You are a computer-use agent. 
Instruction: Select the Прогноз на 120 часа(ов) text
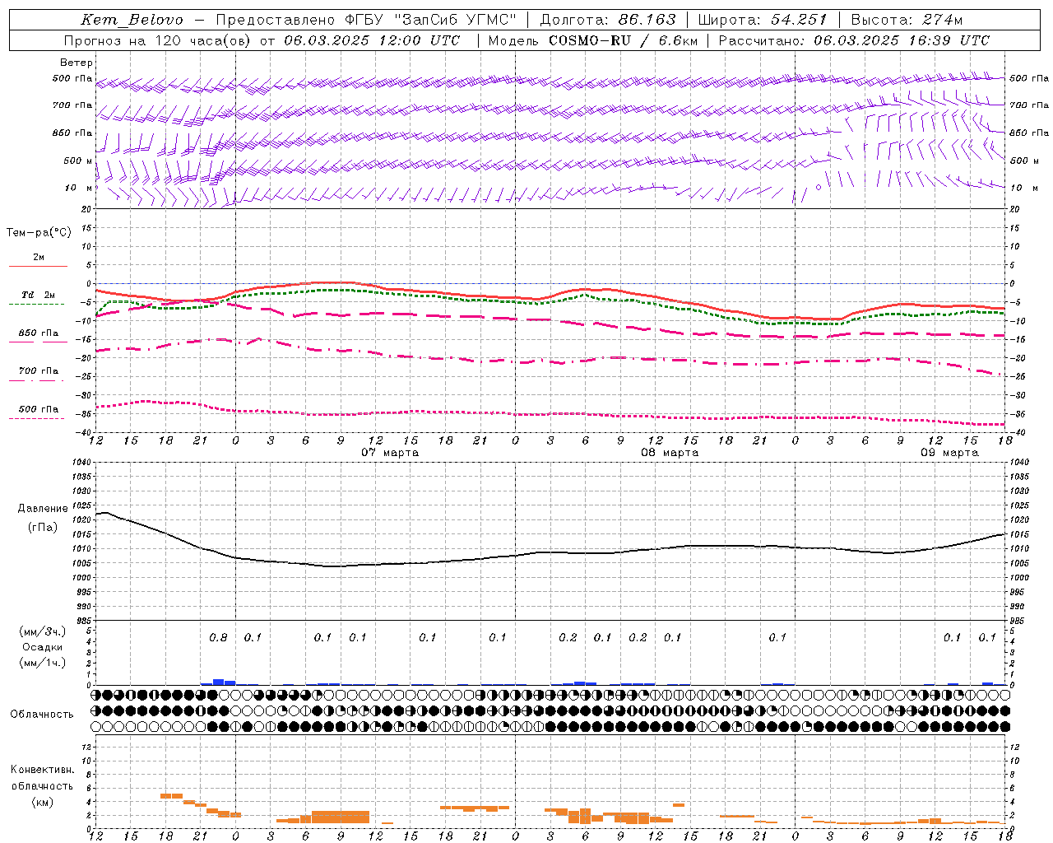point(159,40)
